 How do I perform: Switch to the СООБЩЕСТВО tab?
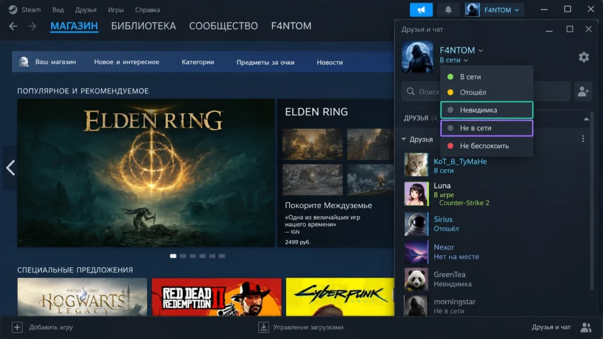pos(223,26)
